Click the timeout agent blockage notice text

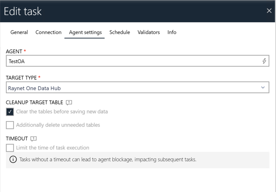108,160
